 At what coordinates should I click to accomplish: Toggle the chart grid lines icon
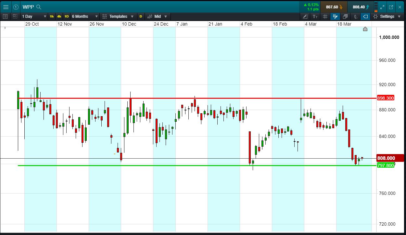pos(325,16)
